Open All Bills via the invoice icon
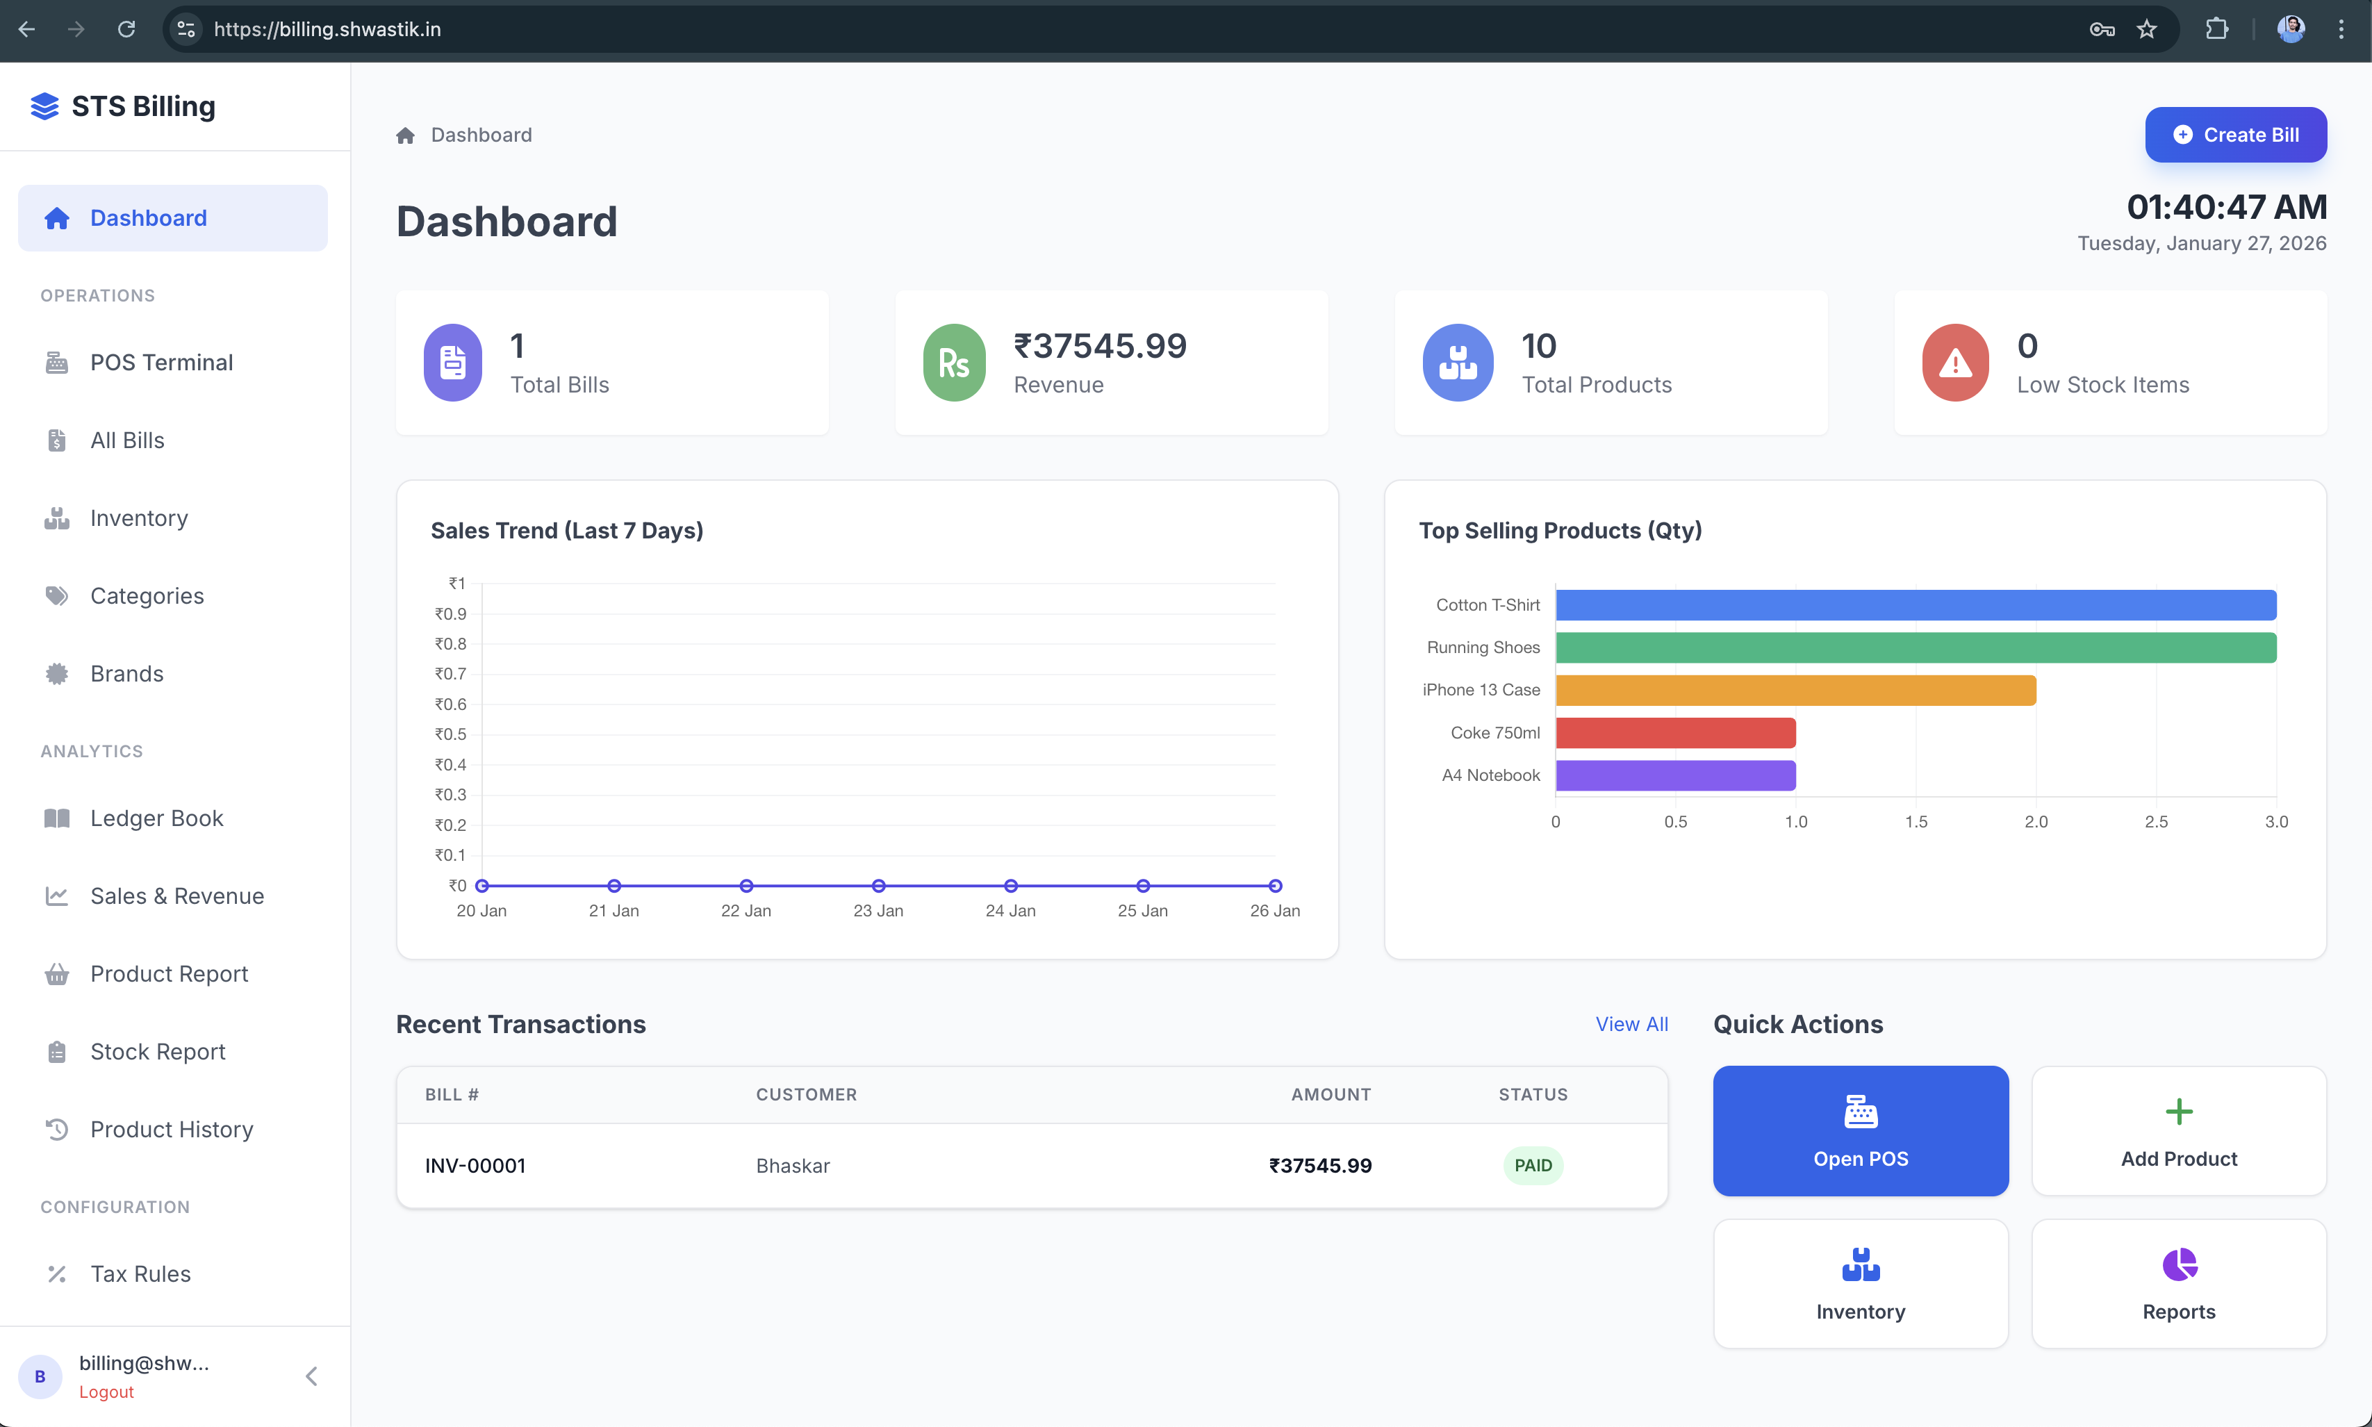This screenshot has height=1427, width=2372. coord(57,440)
